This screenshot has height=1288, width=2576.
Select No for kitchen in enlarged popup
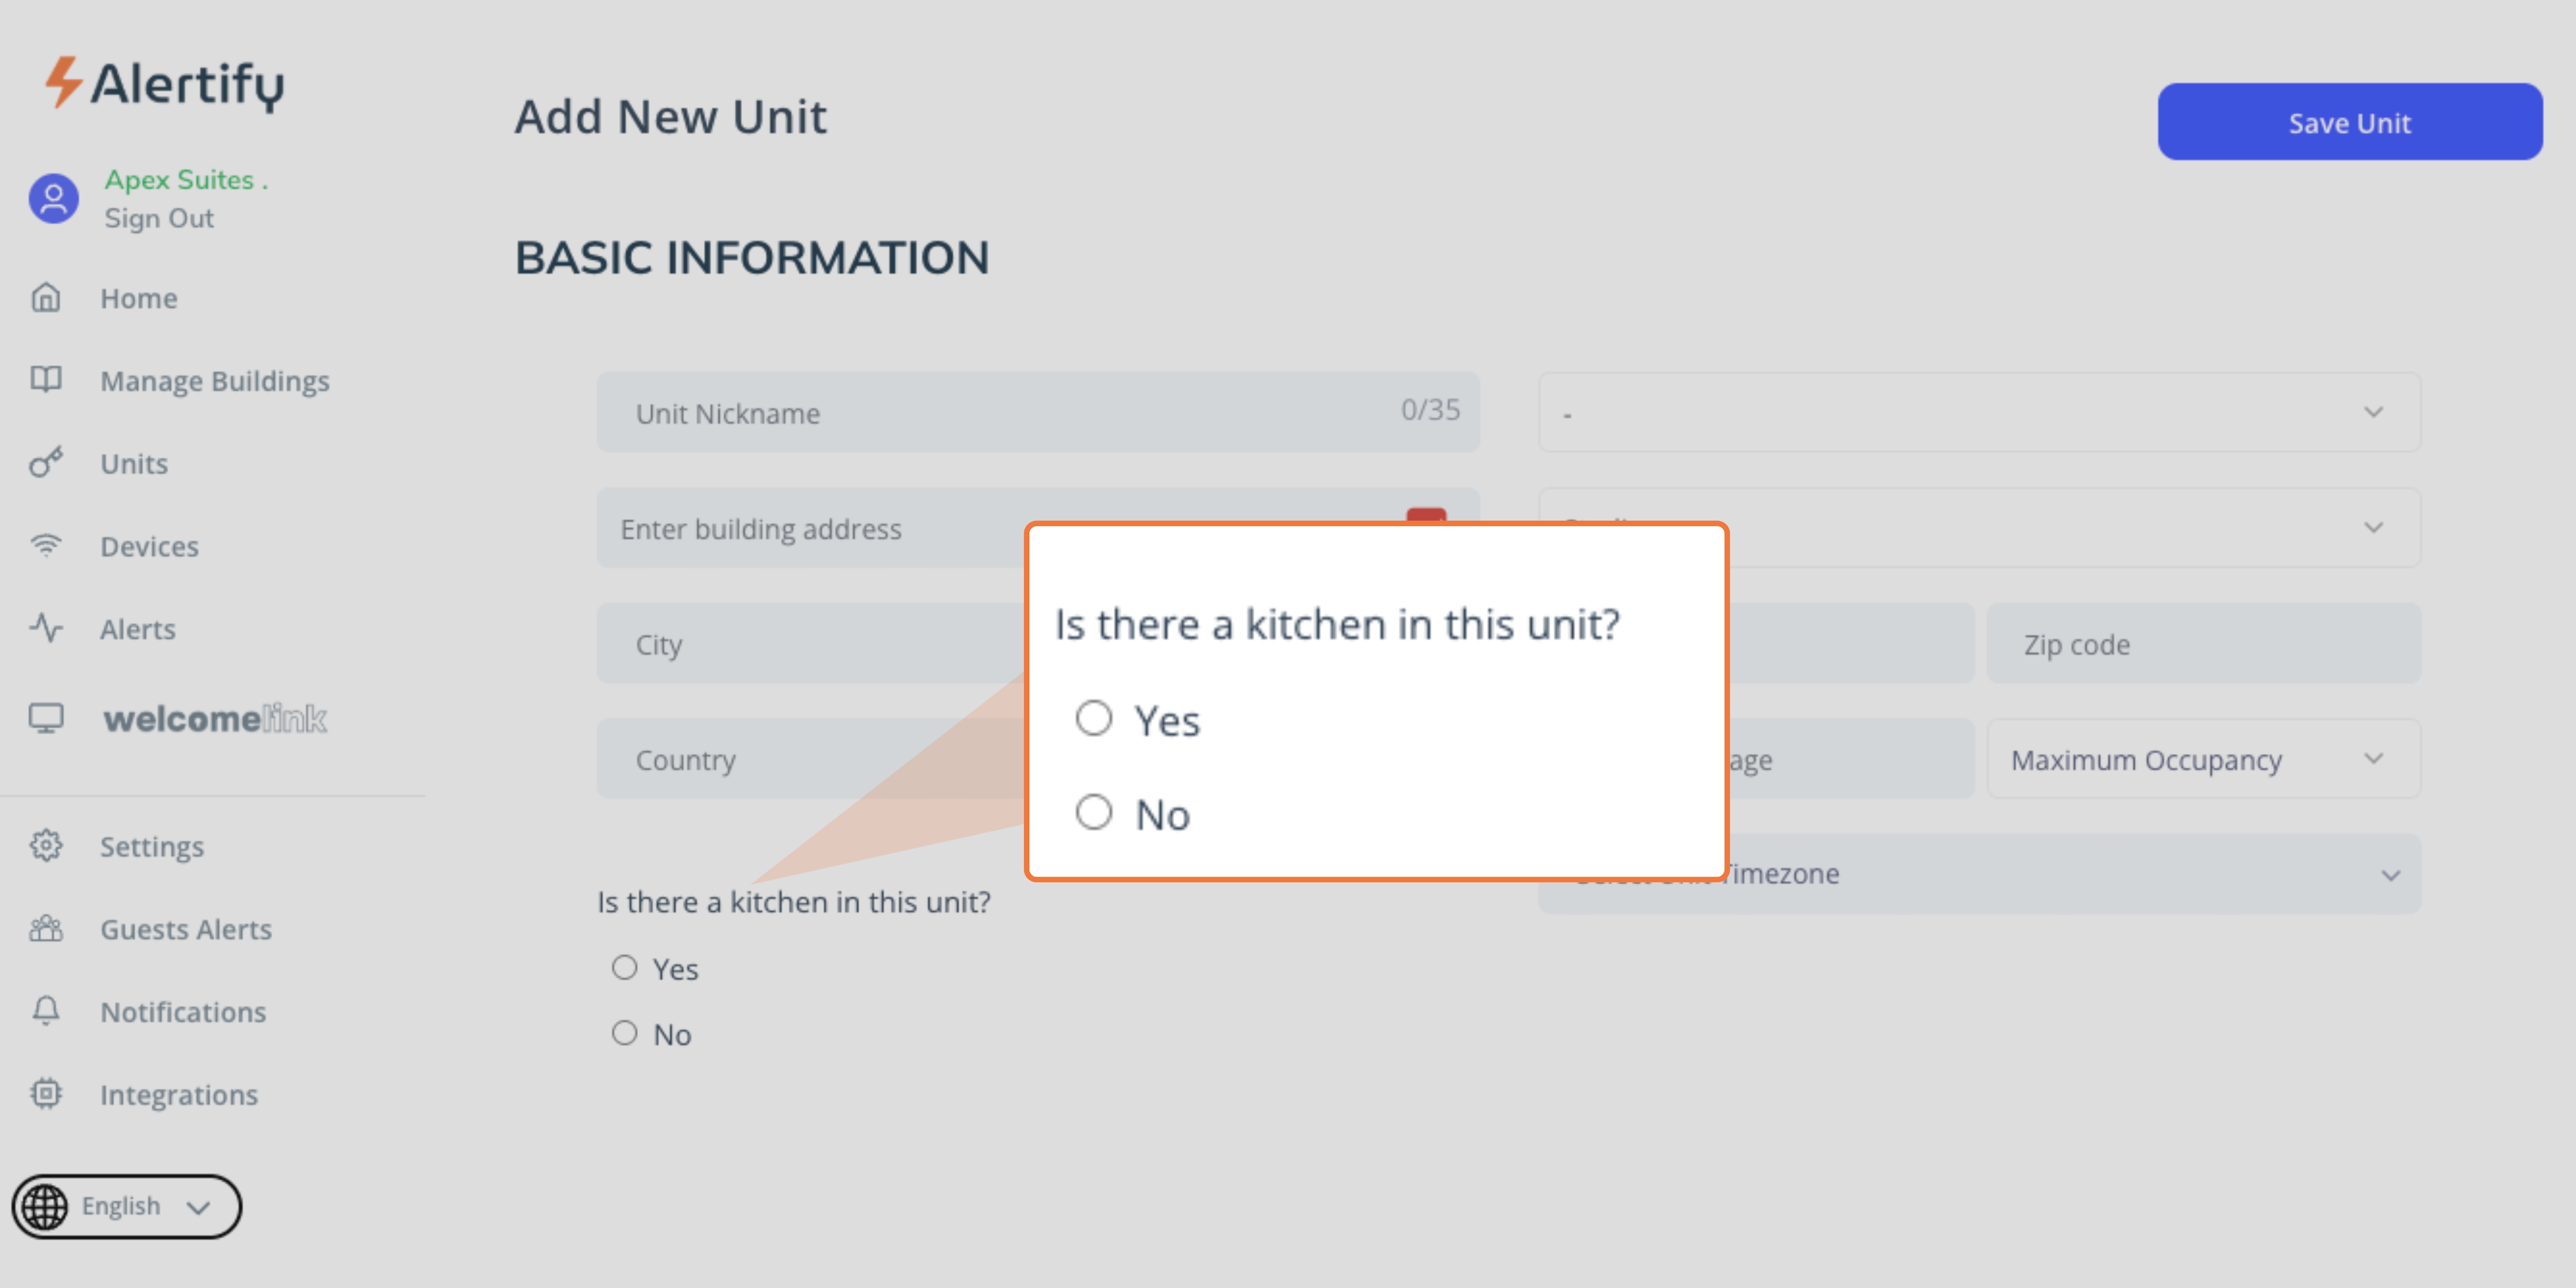coord(1093,812)
